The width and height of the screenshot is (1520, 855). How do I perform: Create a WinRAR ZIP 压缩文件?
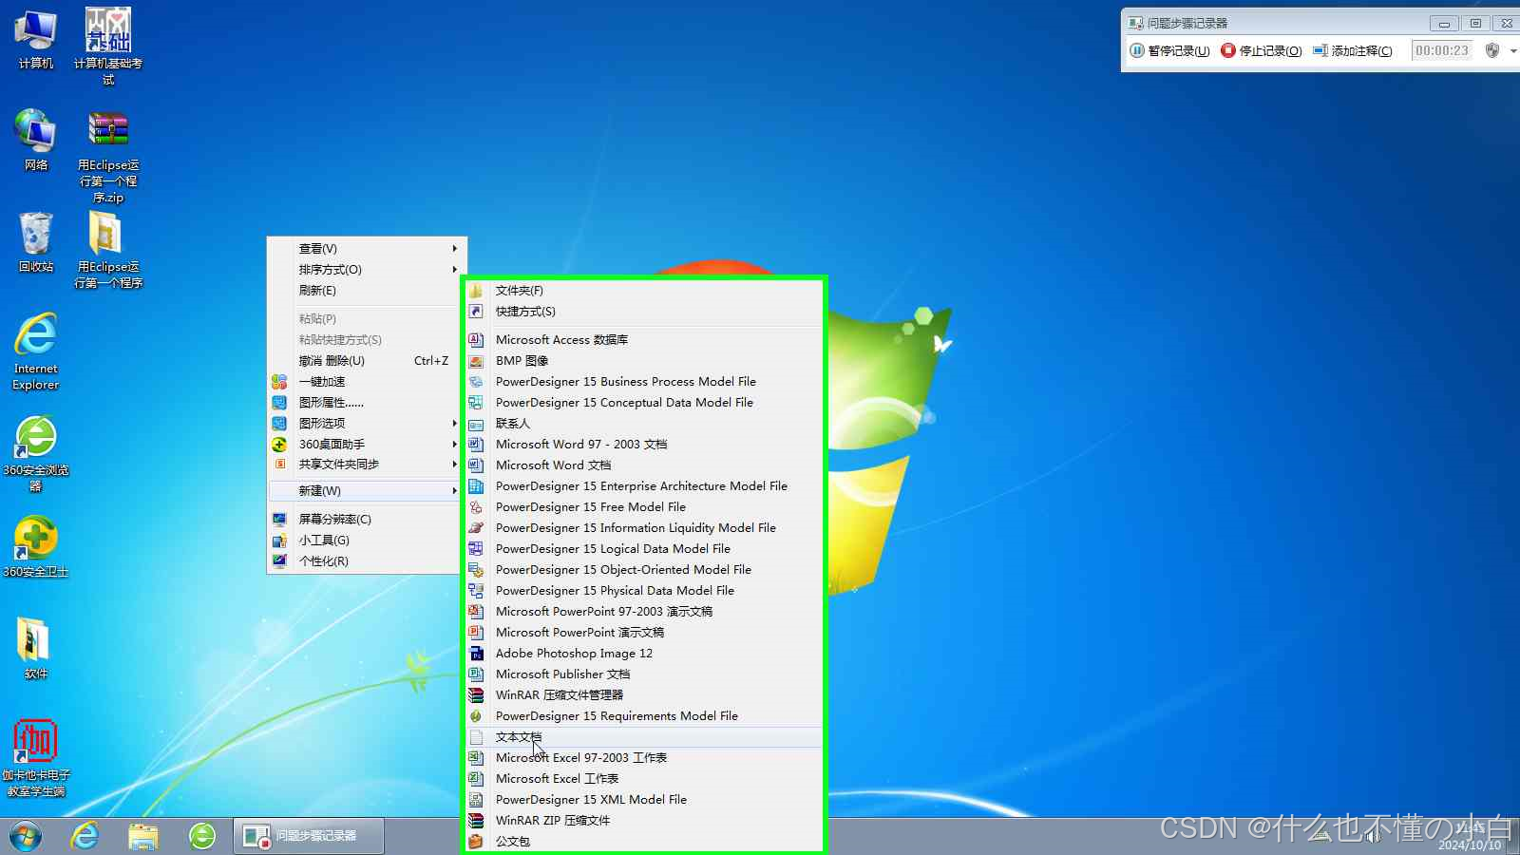coord(644,820)
